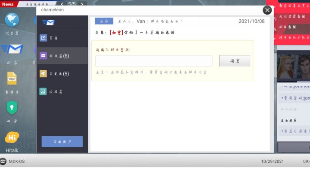Open the SQL database desktop icon
Image resolution: width=310 pixels, height=174 pixels.
click(x=12, y=78)
